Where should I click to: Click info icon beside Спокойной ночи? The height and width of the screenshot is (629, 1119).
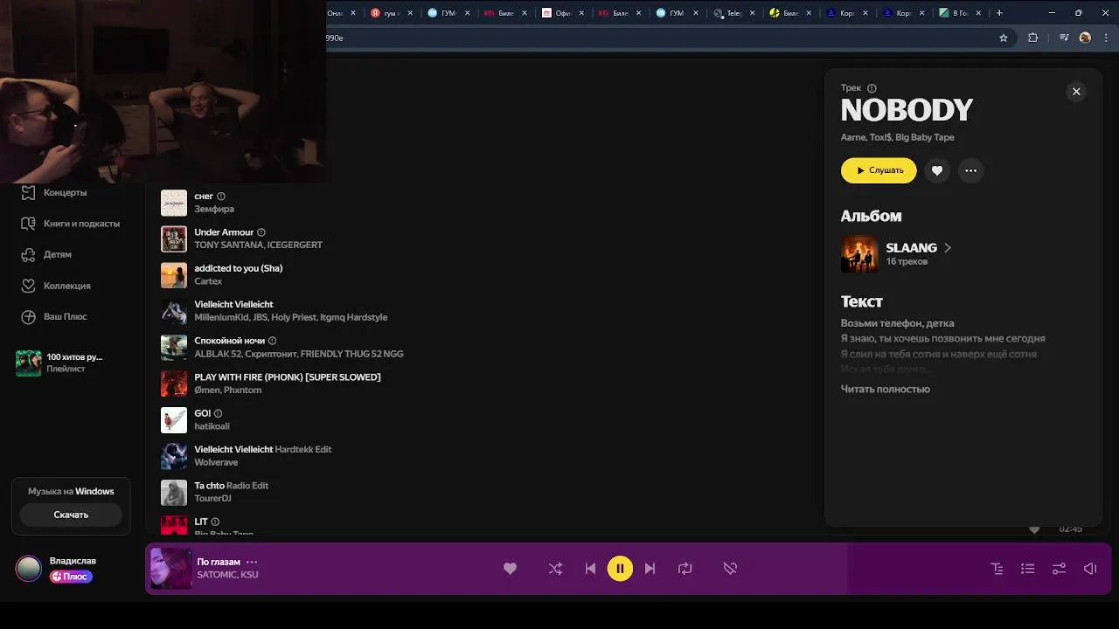(x=272, y=341)
